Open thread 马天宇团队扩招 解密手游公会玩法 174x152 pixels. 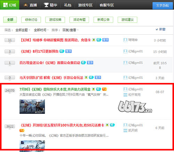point(51,77)
